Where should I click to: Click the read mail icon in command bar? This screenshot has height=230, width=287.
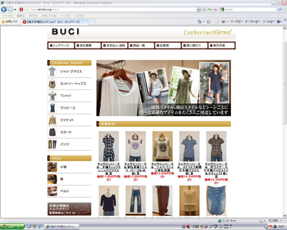click(216, 21)
